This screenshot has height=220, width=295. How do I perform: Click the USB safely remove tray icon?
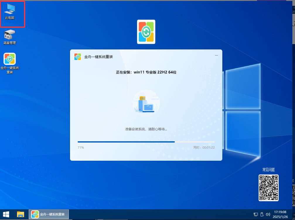(x=262, y=215)
